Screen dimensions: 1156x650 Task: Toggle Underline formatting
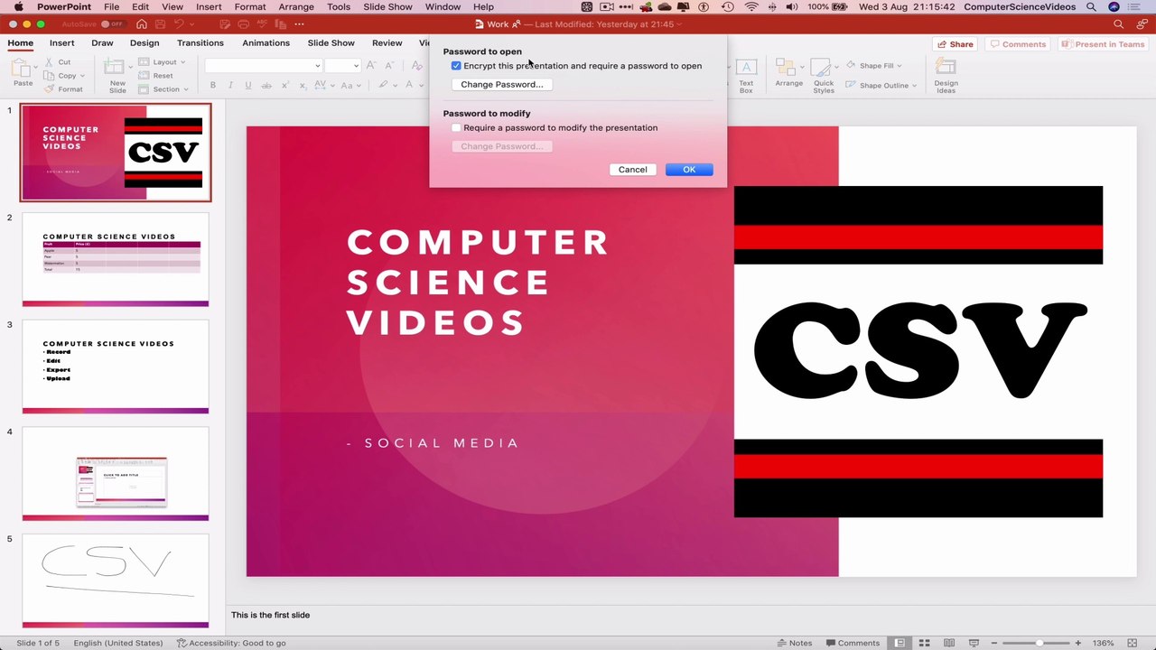click(248, 85)
